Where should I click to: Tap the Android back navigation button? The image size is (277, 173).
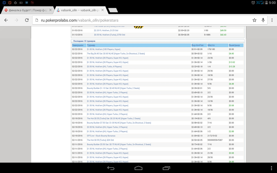(x=111, y=168)
